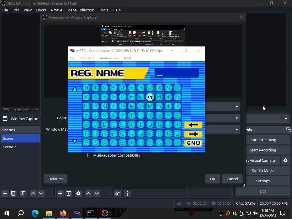This screenshot has height=219, width=292.
Task: Open mGBA Tools menu
Action: pyautogui.click(x=127, y=58)
